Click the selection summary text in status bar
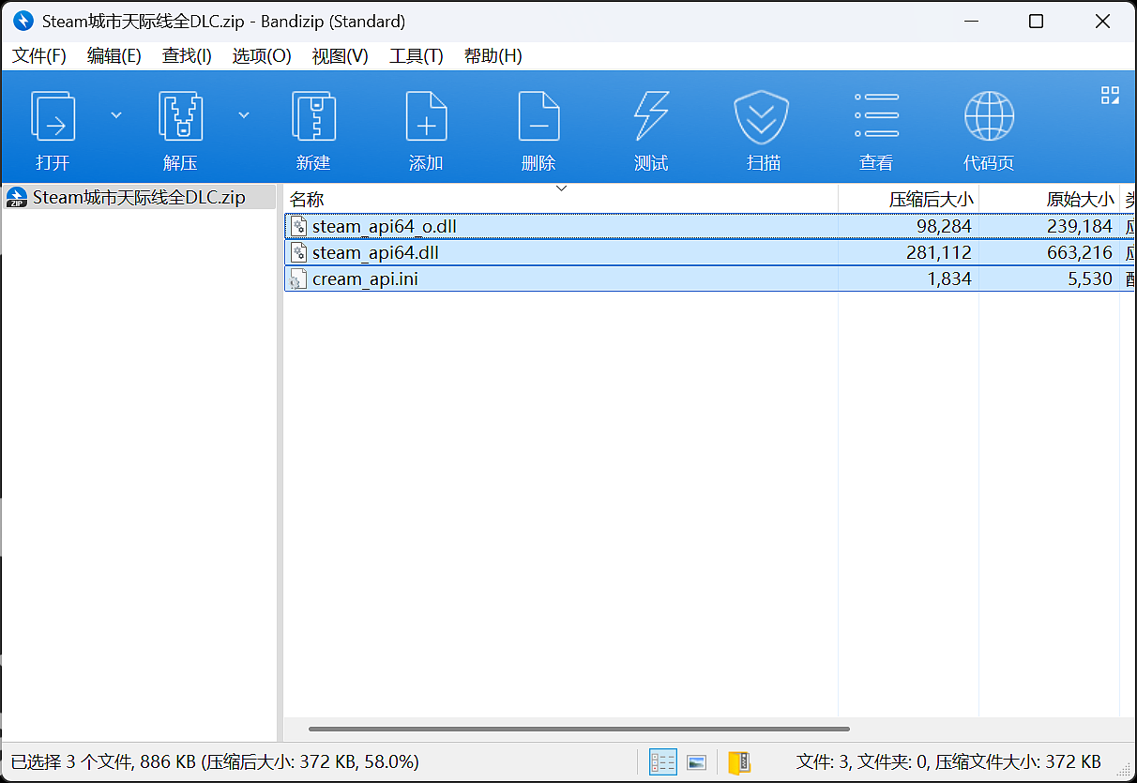The height and width of the screenshot is (783, 1137). tap(215, 762)
